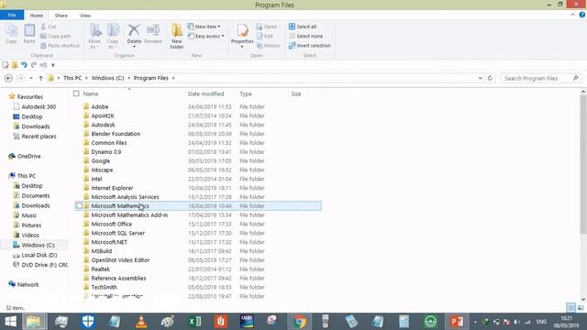The height and width of the screenshot is (330, 587).
Task: Click Select none
Action: [x=305, y=36]
